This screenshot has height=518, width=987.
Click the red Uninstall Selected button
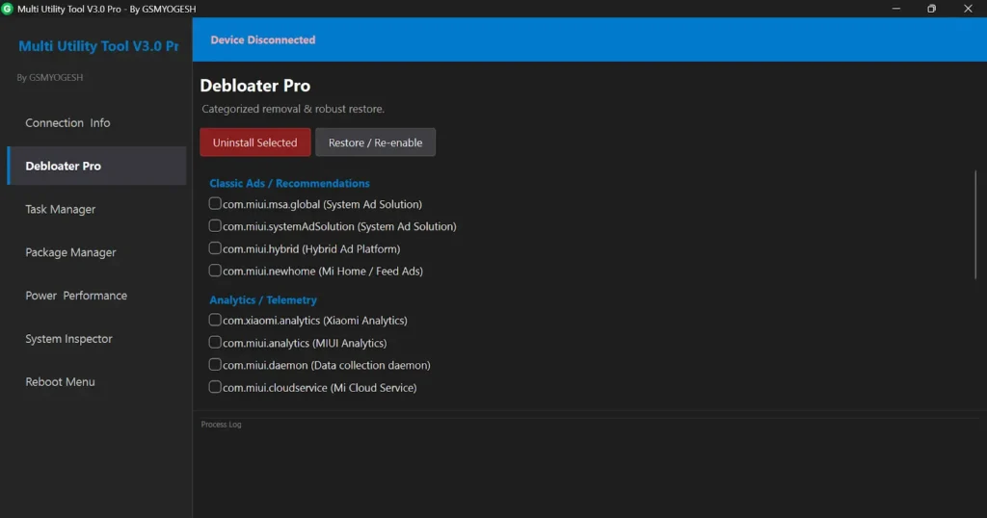254,142
